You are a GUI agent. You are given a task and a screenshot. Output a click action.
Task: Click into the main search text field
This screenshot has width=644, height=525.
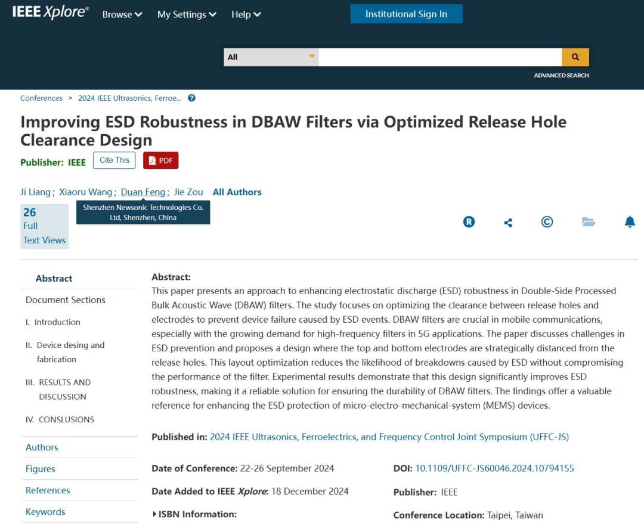pyautogui.click(x=439, y=57)
